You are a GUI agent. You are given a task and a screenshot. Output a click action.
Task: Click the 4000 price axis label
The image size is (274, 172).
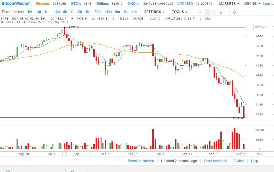tap(260, 76)
